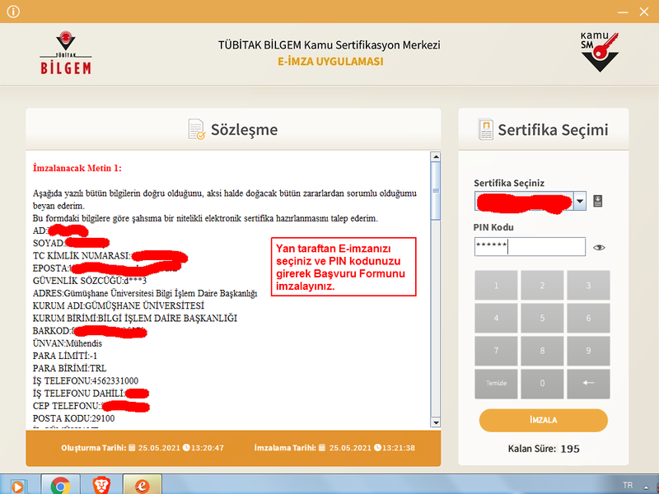Click the TÜBİTAK BİLGEM logo
This screenshot has width=659, height=494.
(x=66, y=53)
